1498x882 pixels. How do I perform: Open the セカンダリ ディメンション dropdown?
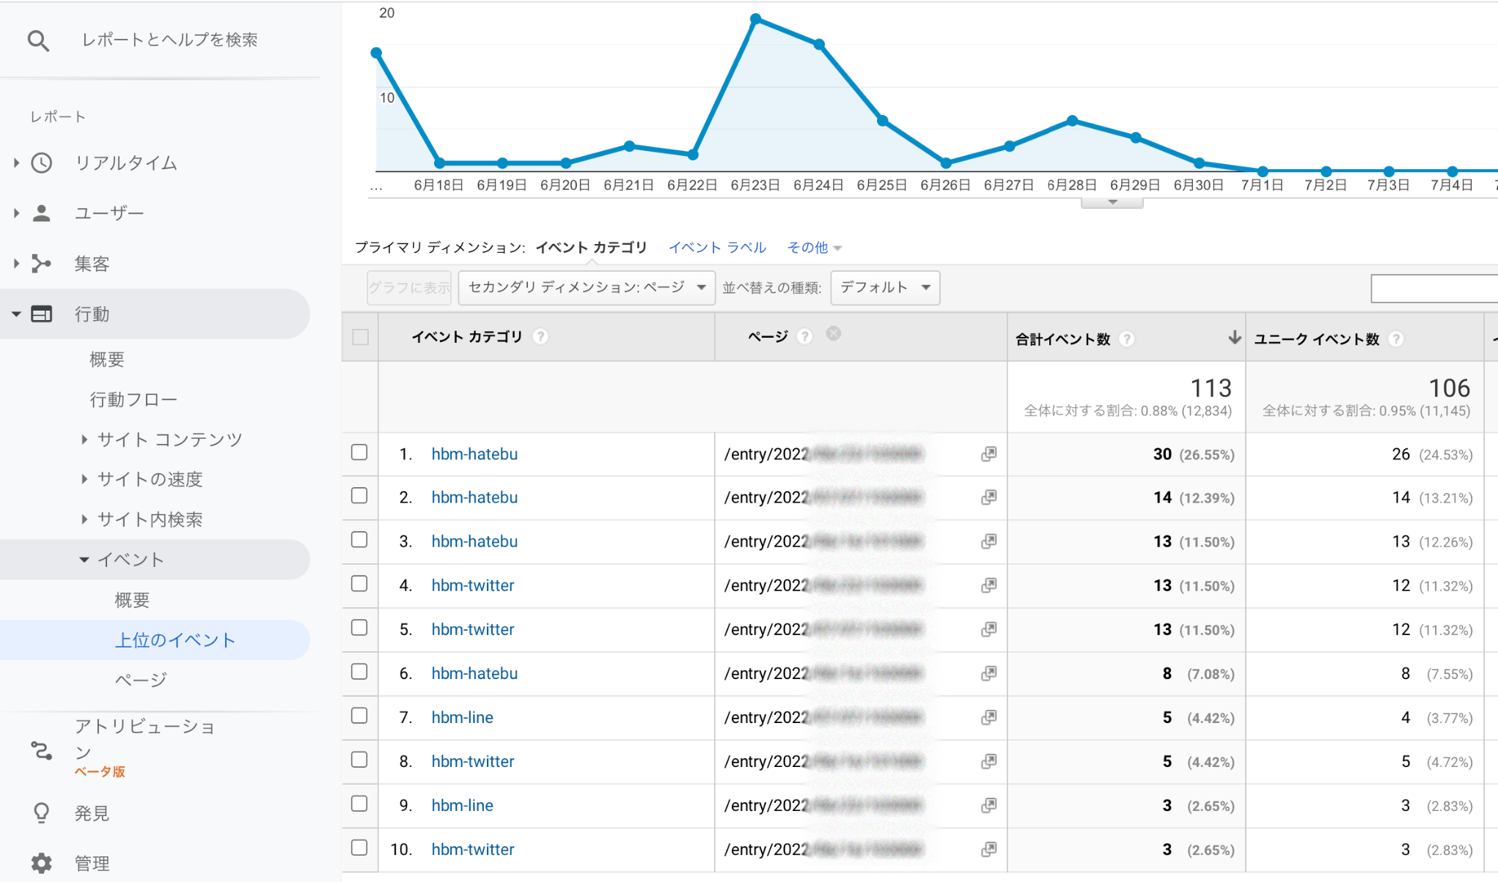coord(586,287)
